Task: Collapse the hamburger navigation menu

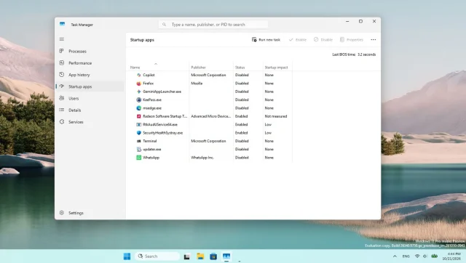Action: (62, 39)
